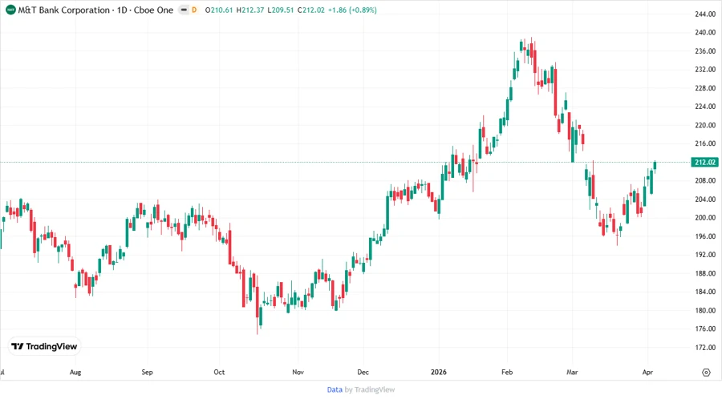Click the 200.00 price axis label

click(x=705, y=217)
